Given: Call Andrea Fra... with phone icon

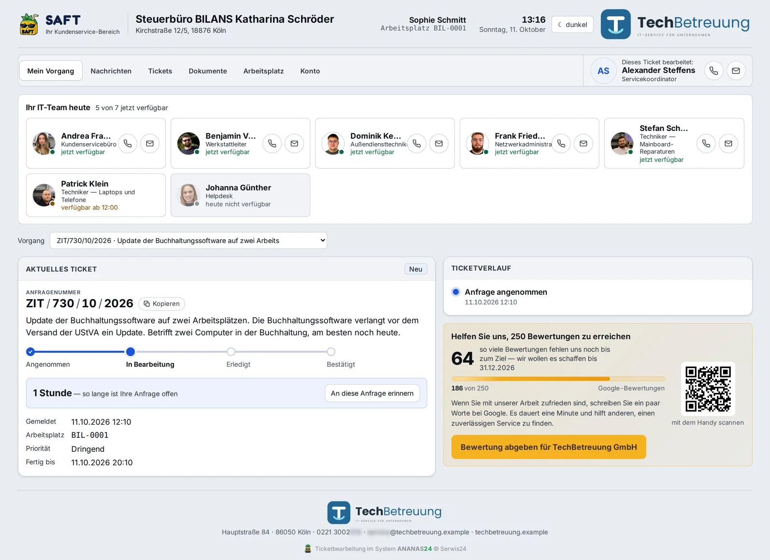Looking at the screenshot, I should 128,144.
